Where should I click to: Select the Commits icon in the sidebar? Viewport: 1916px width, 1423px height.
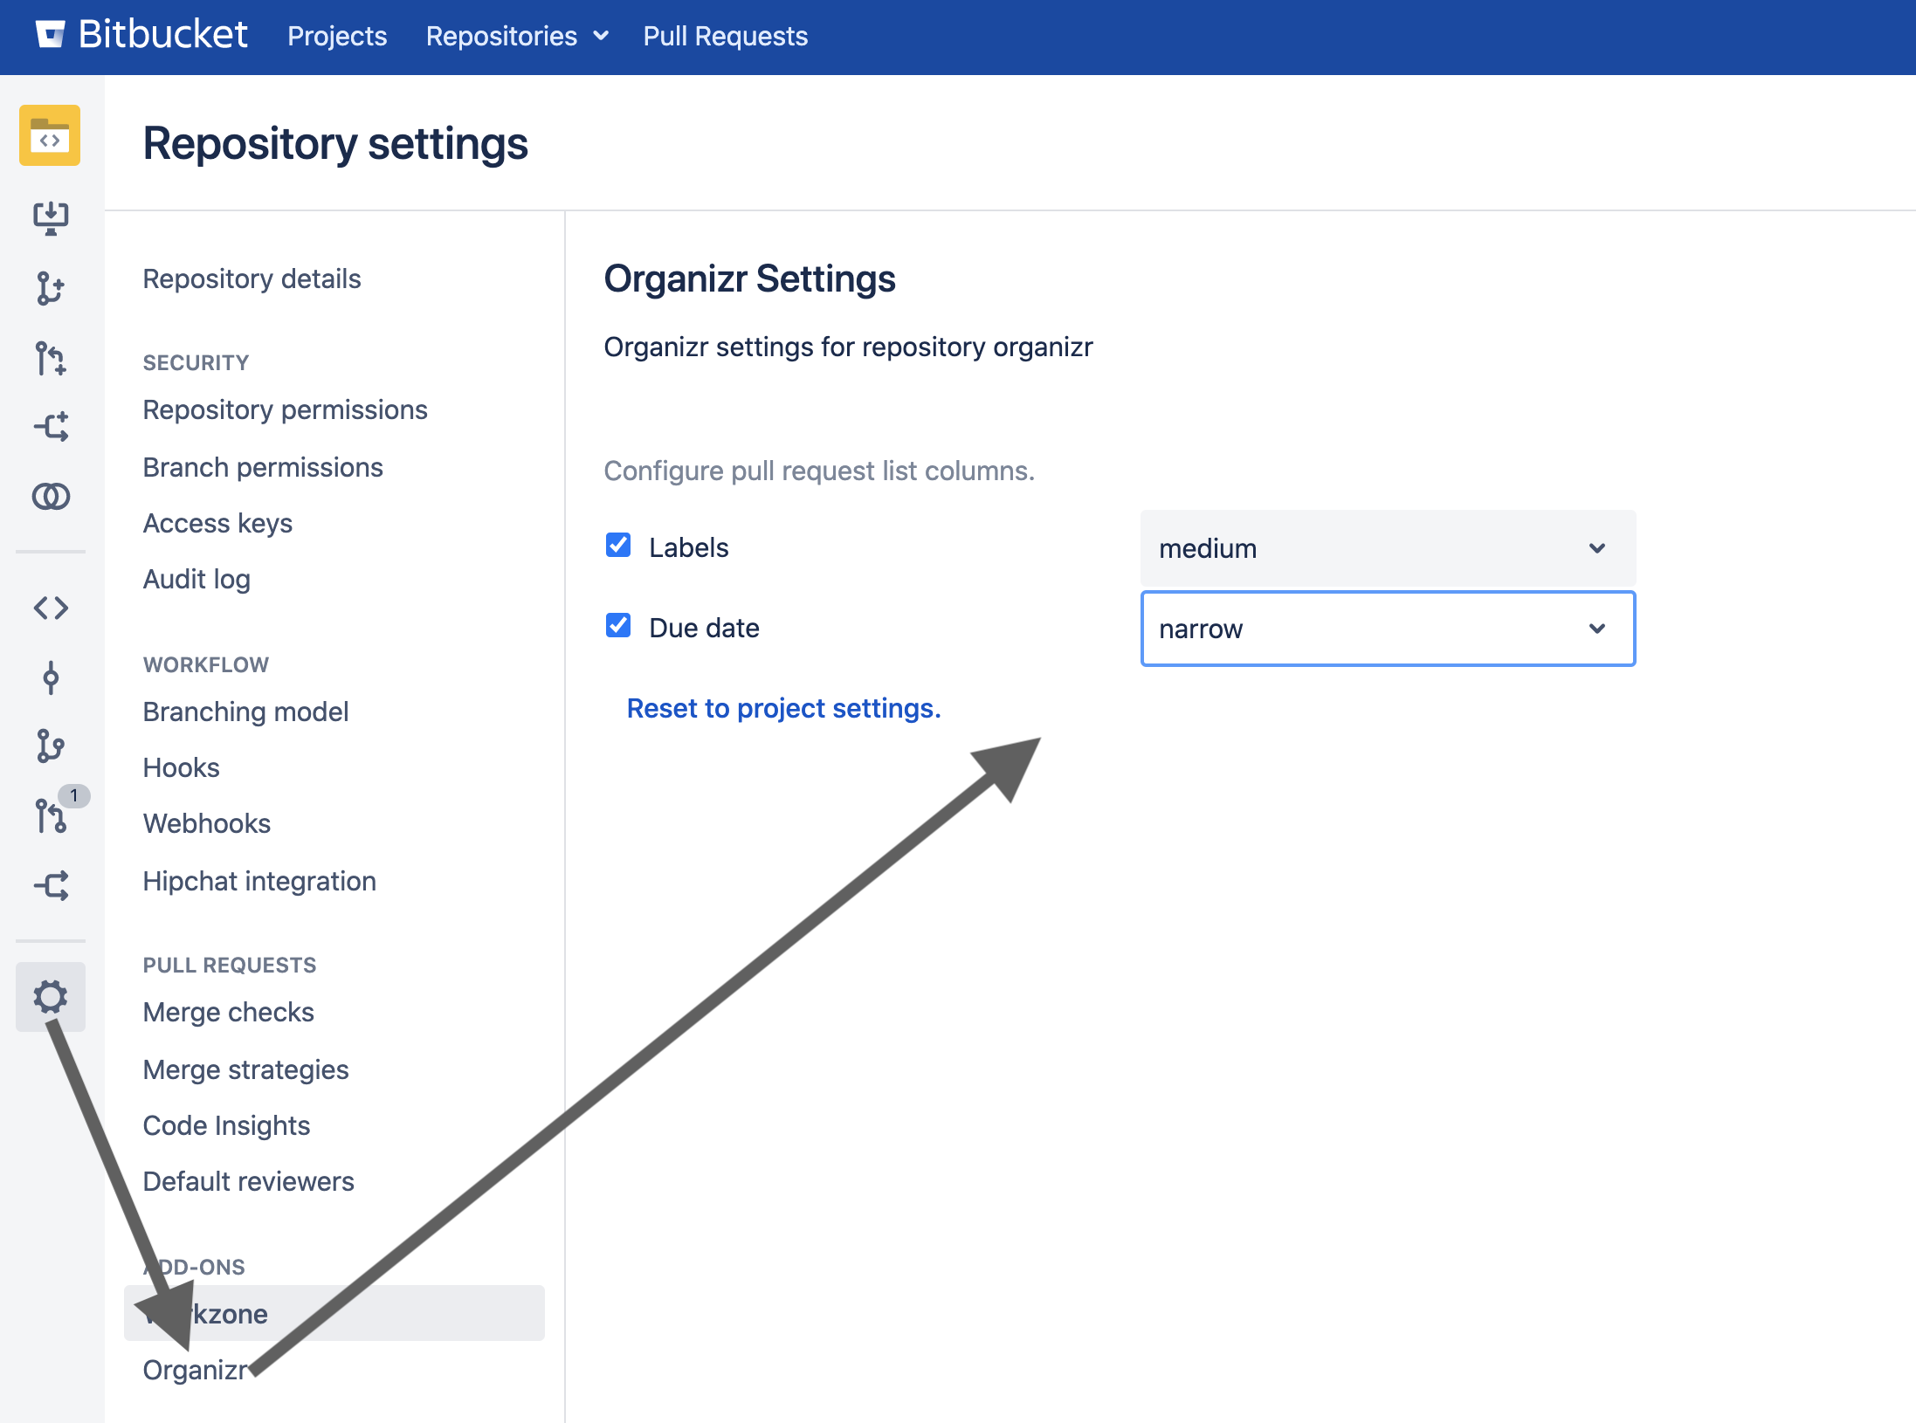click(51, 677)
